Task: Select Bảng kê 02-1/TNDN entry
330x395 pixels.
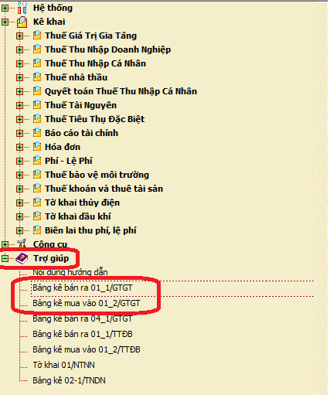Action: (69, 380)
